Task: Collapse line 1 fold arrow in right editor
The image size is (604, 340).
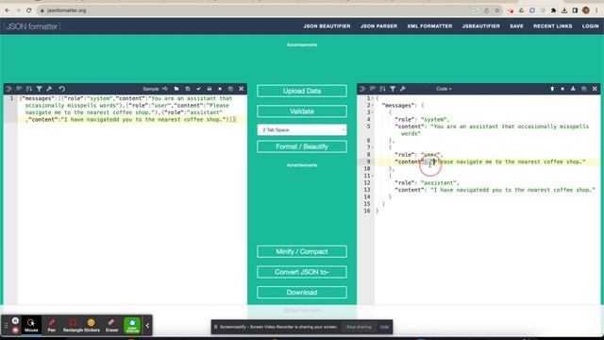Action: click(x=373, y=98)
